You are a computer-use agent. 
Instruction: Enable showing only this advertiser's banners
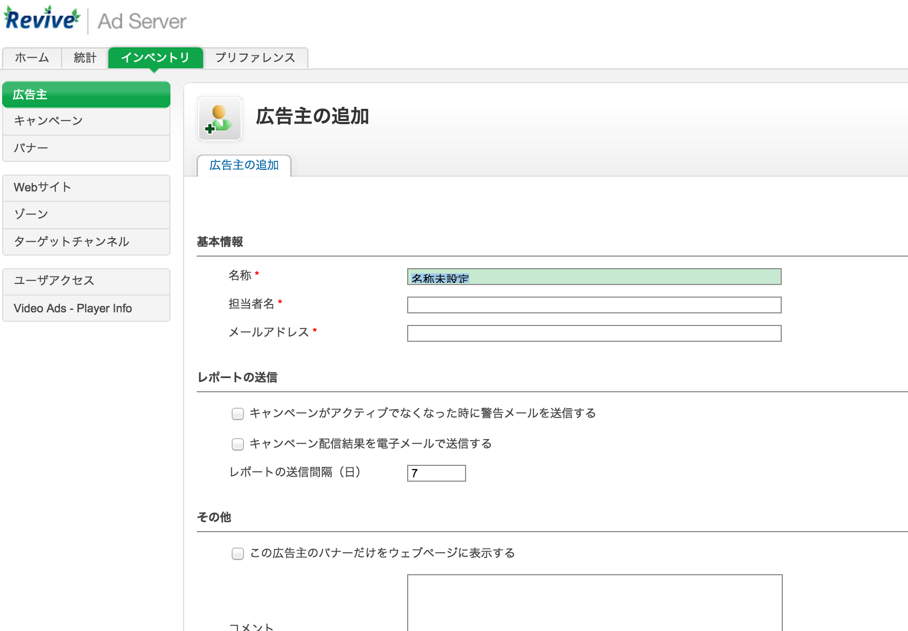[237, 554]
